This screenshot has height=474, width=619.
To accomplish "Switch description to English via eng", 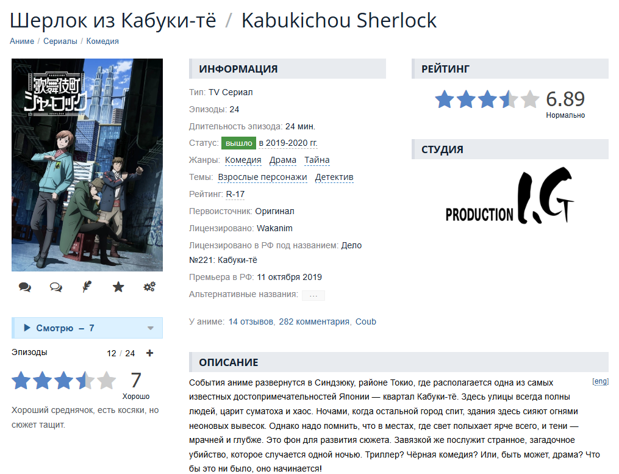I will coord(601,381).
